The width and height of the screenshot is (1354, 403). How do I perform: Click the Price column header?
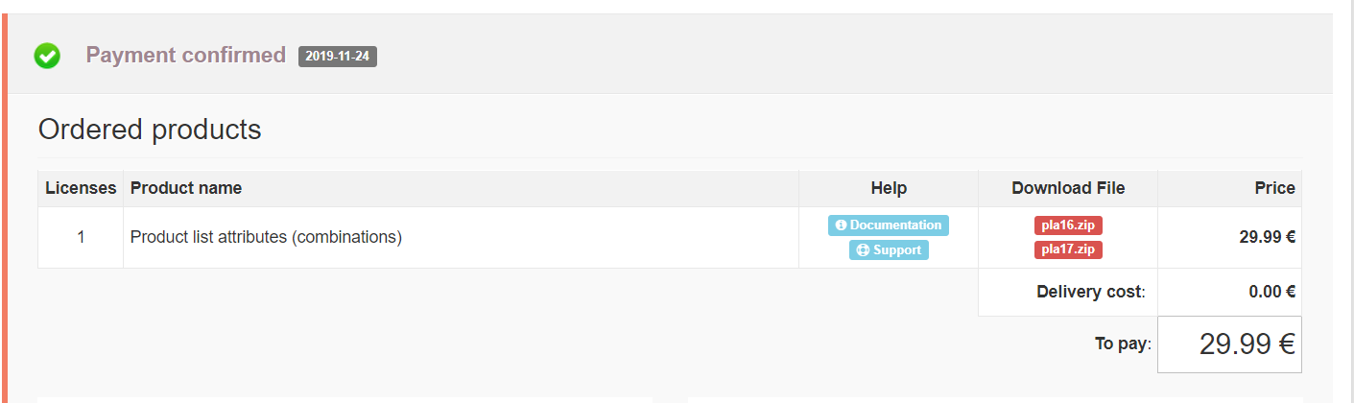click(x=1274, y=188)
